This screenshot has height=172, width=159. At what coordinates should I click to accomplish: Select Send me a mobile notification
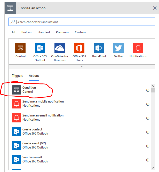(x=43, y=101)
